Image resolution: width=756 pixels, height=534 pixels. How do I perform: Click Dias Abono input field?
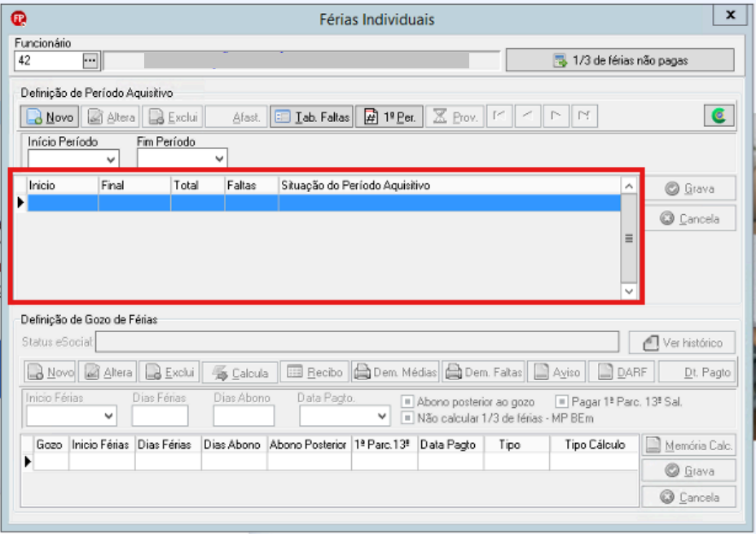[x=244, y=416]
